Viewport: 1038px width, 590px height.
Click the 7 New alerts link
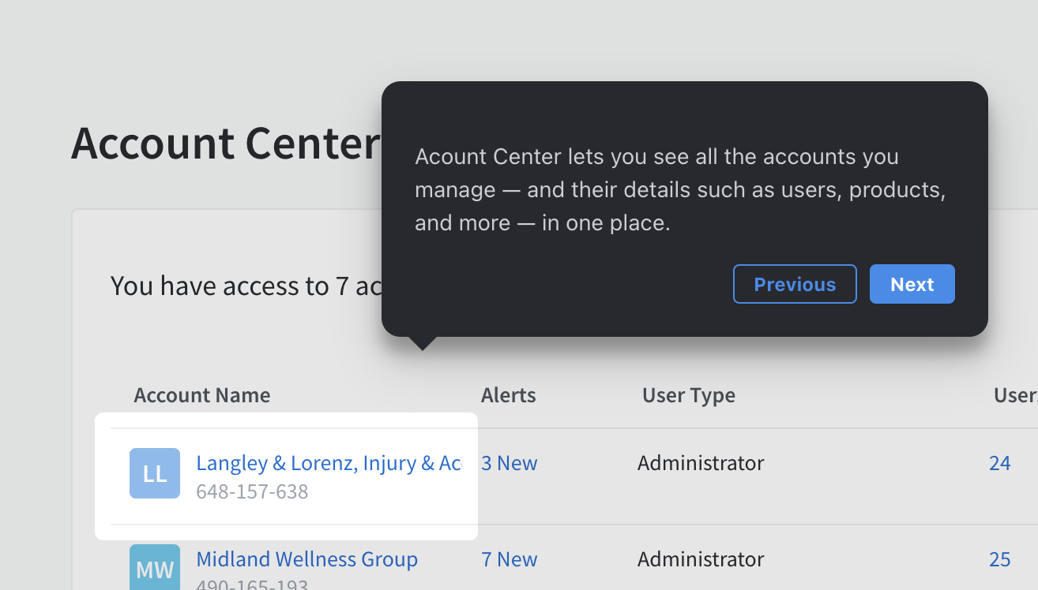[509, 558]
